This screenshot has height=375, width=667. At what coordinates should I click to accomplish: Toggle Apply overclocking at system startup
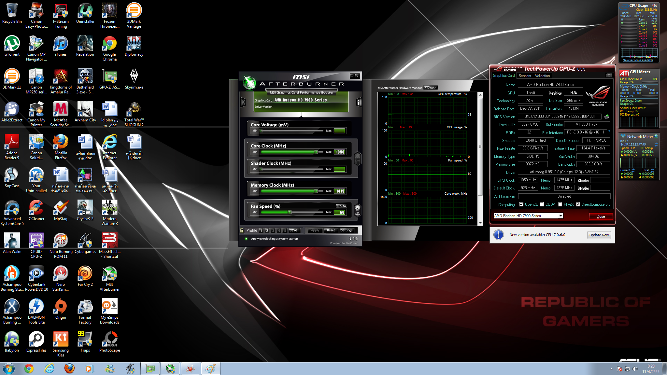(x=246, y=239)
